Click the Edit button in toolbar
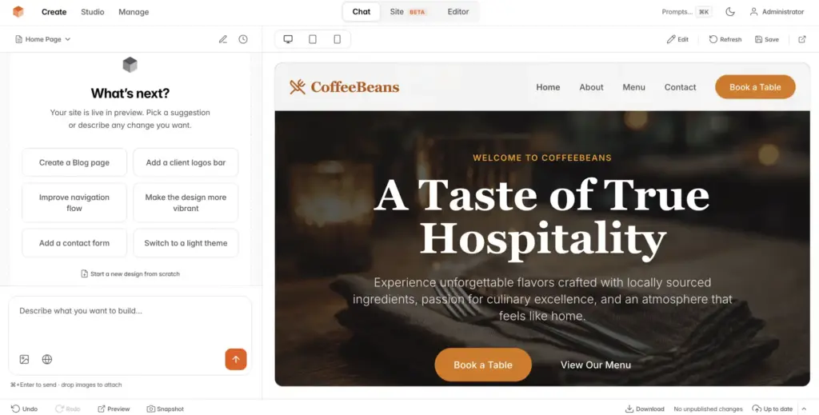819x415 pixels. point(678,39)
